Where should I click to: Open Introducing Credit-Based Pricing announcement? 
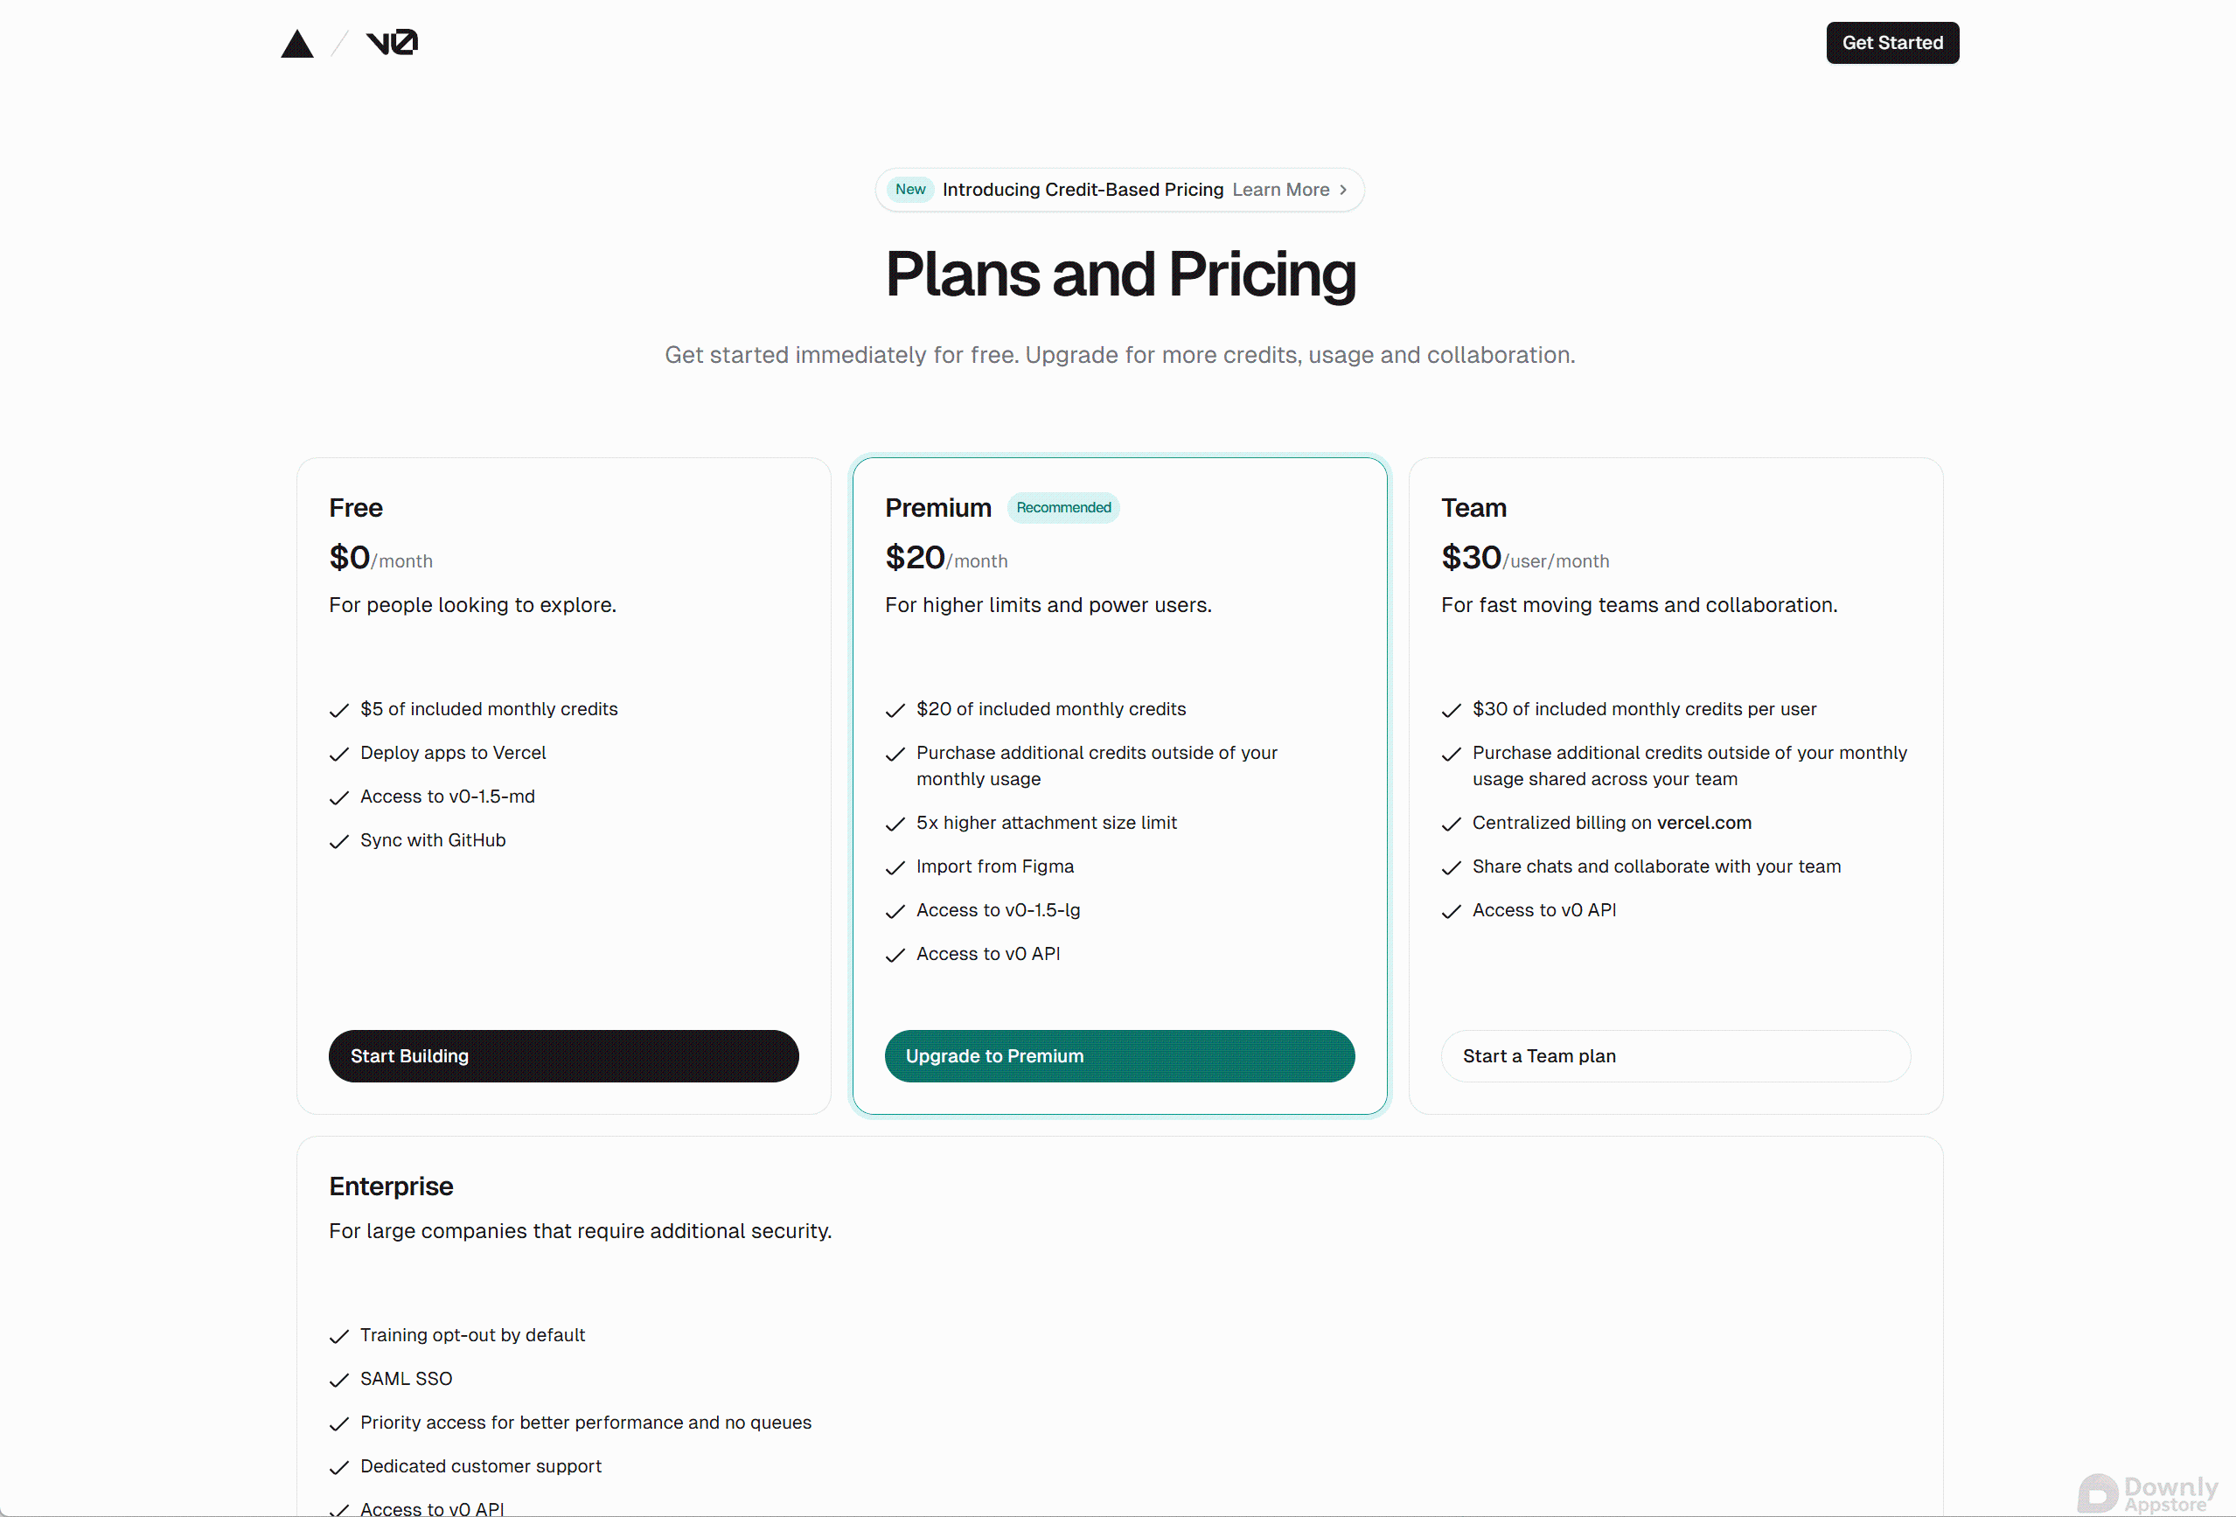tap(1083, 190)
